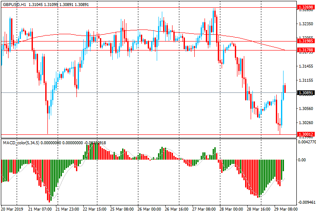Click the 1.32350 price scale value
Viewport: 316px width, 214px height.
point(306,24)
